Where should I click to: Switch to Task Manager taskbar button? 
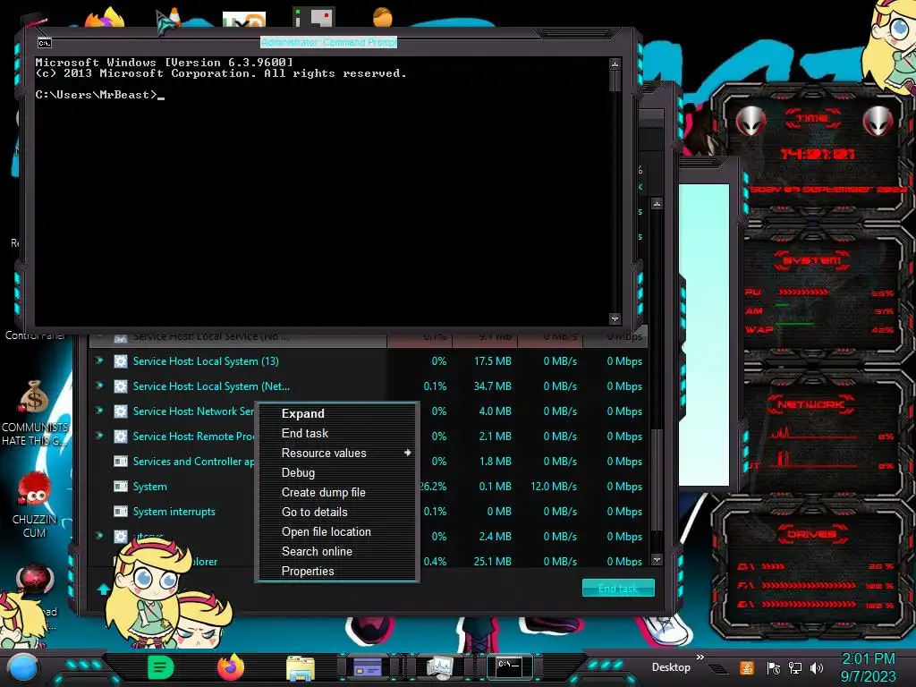(439, 667)
